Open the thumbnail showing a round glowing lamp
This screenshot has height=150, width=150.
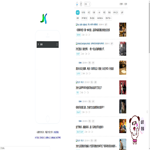(x=123, y=67)
